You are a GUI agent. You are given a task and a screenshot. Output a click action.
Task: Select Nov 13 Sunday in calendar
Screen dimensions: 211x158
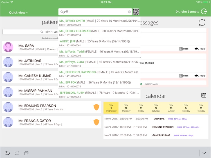(x=171, y=108)
